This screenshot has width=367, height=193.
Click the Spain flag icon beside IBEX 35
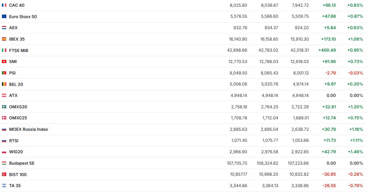click(4, 39)
